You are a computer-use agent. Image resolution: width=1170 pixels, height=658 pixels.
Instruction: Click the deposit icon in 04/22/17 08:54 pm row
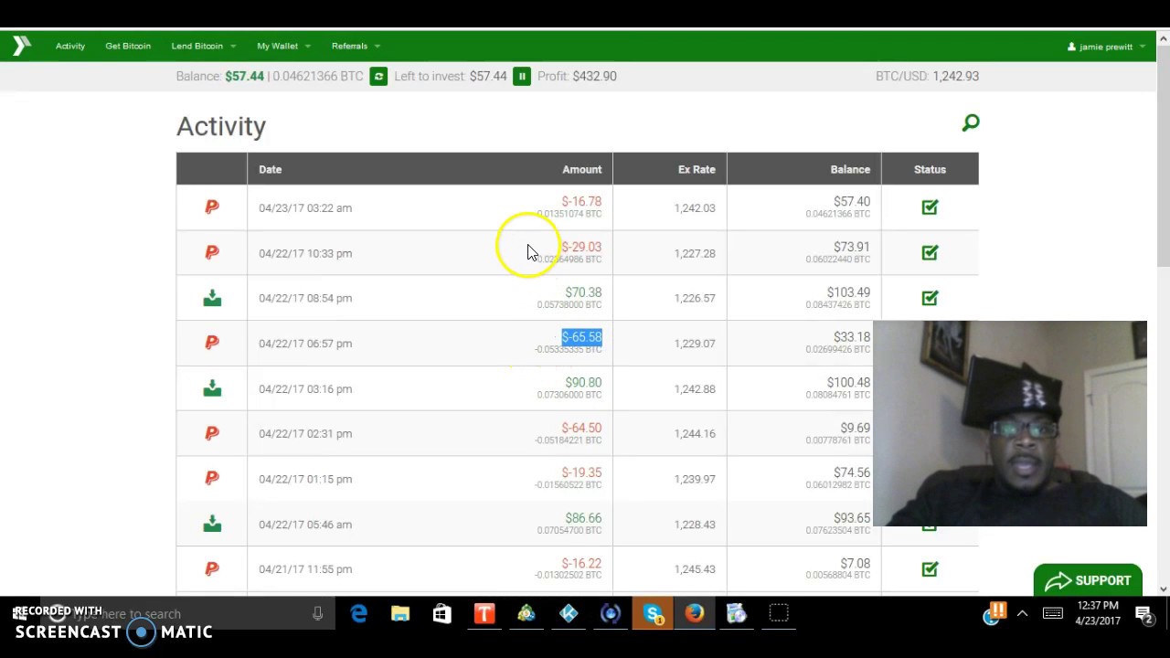tap(212, 298)
